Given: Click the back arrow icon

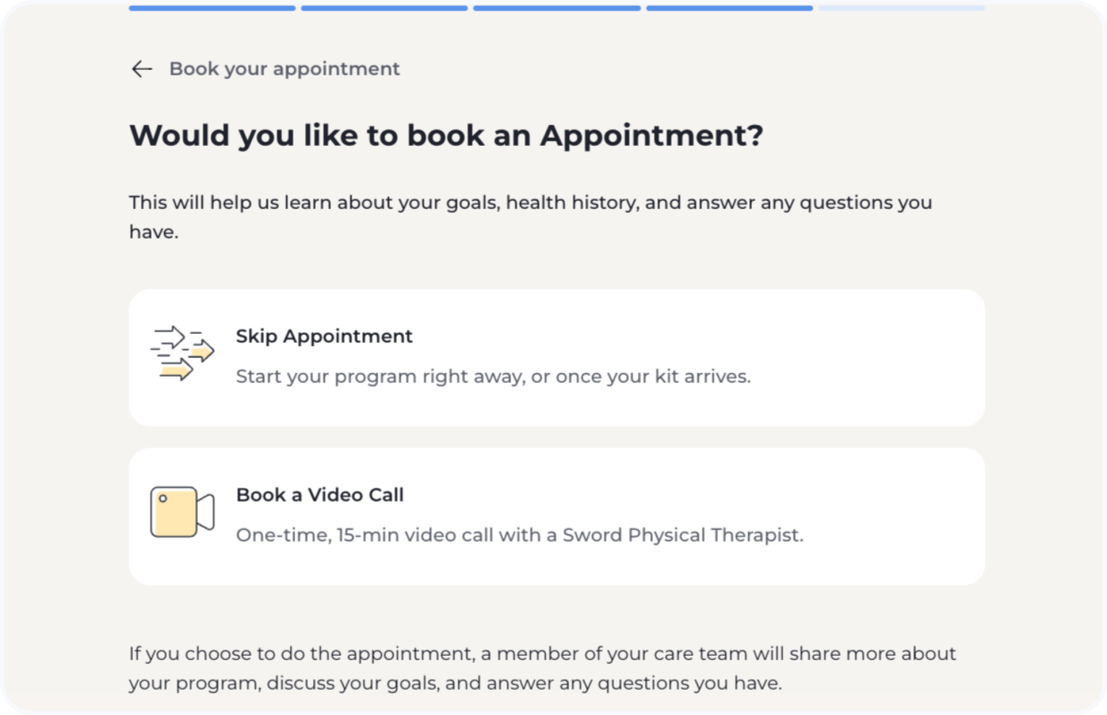Looking at the screenshot, I should 142,69.
